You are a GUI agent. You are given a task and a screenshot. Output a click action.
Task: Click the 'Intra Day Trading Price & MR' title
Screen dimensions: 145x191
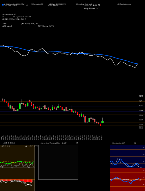[54, 143]
